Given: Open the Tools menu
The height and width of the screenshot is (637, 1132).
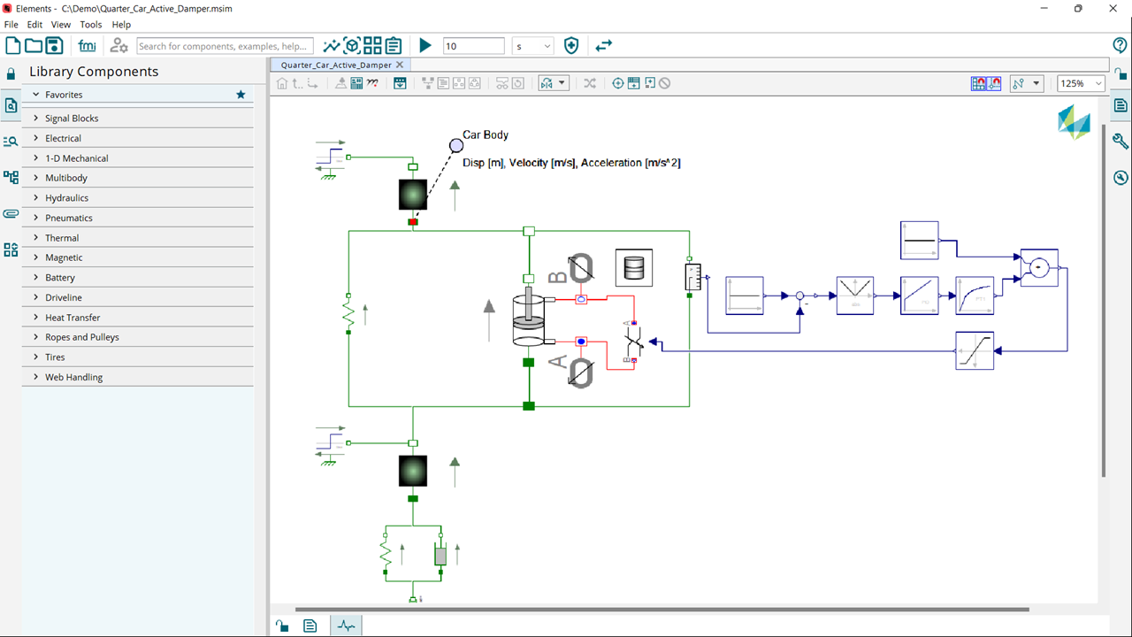Looking at the screenshot, I should [91, 25].
